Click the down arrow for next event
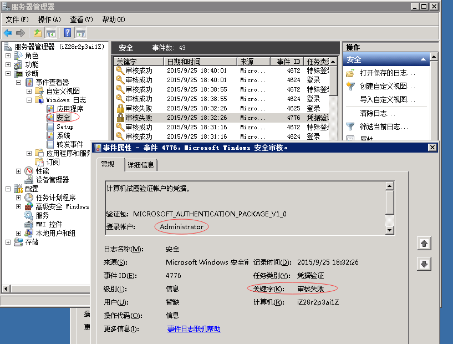The width and height of the screenshot is (453, 344). (424, 264)
